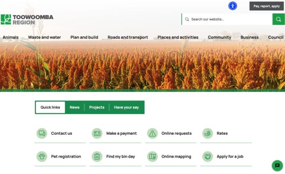This screenshot has width=285, height=174.
Task: Click the Make a payment card icon
Action: click(97, 134)
